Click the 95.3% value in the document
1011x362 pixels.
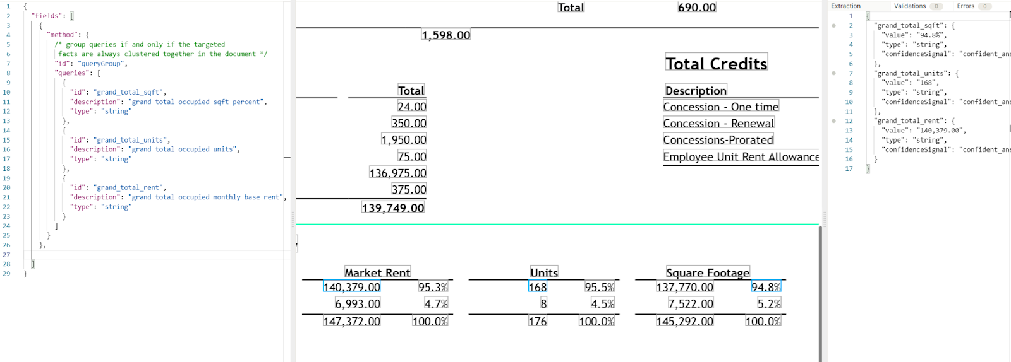433,287
